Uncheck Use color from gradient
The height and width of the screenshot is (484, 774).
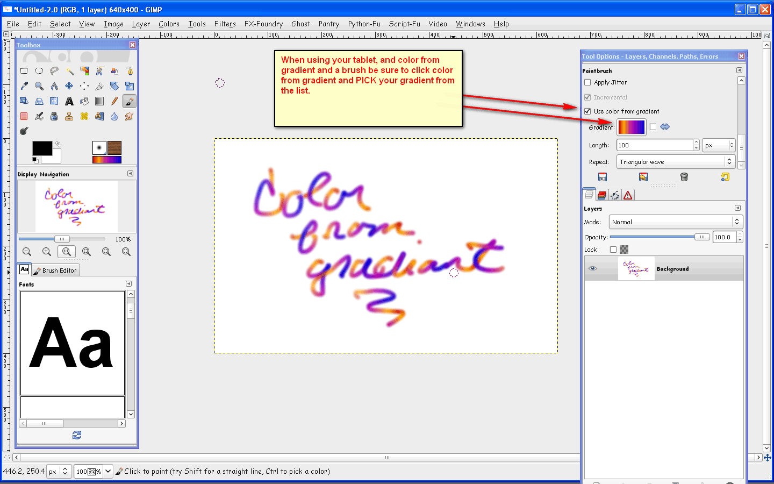click(x=587, y=111)
